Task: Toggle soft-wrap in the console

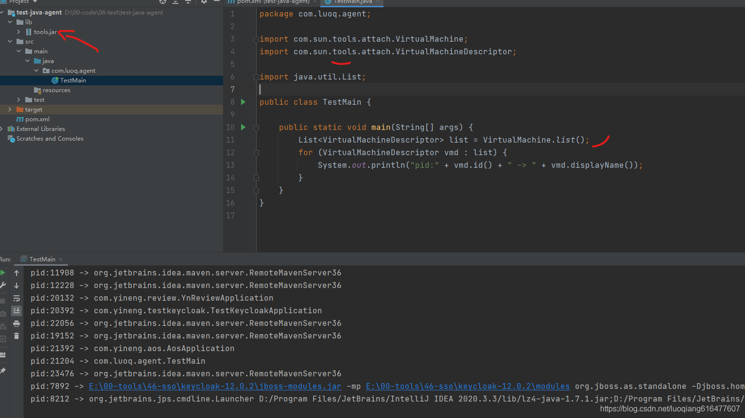Action: point(17,298)
